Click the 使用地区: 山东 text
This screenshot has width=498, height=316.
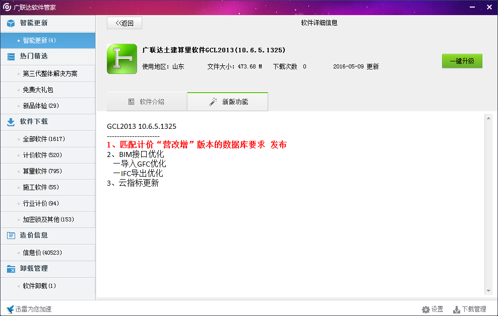tap(163, 66)
